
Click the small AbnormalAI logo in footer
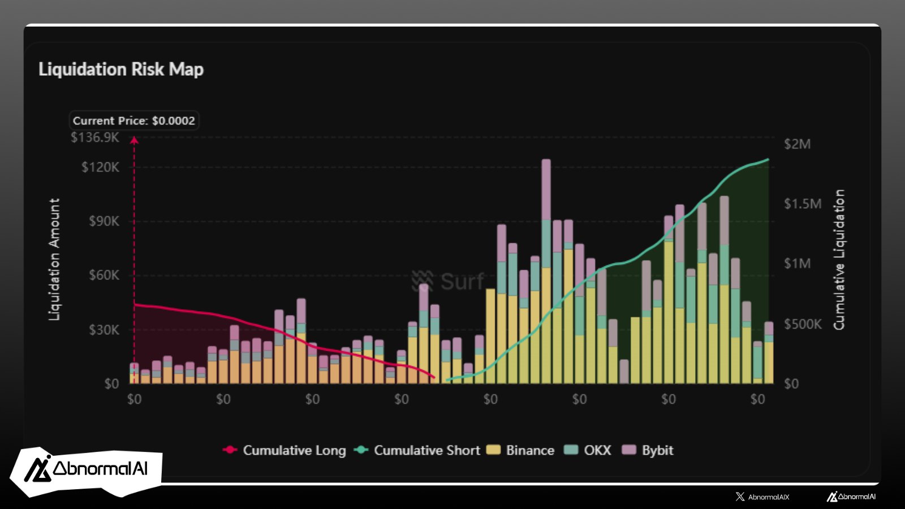coord(851,497)
